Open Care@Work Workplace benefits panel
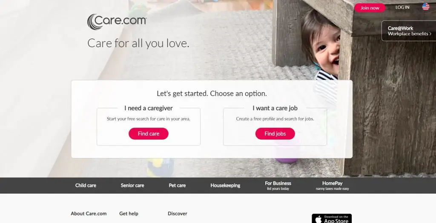436x223 pixels. point(409,31)
